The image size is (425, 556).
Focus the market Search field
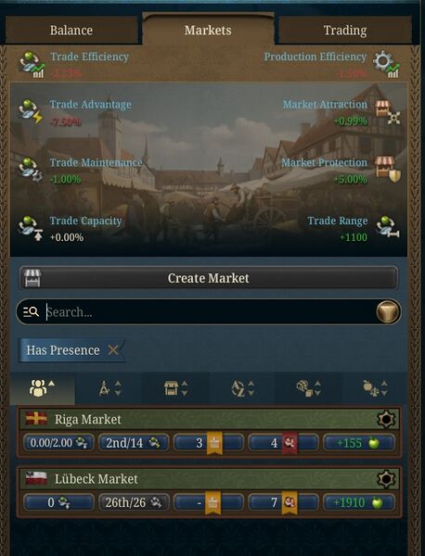(210, 312)
